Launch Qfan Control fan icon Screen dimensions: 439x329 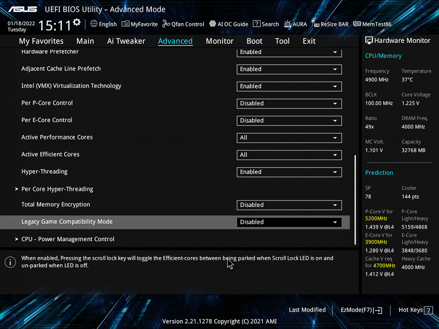click(166, 24)
